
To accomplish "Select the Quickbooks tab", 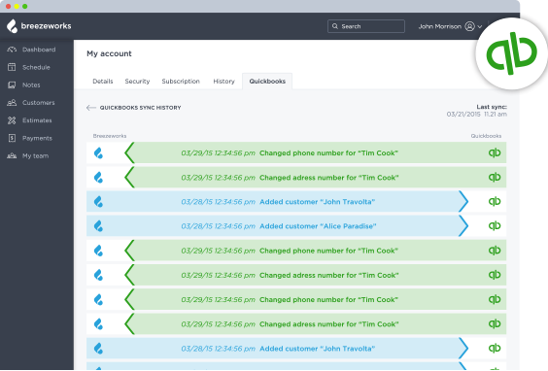I will [x=267, y=81].
